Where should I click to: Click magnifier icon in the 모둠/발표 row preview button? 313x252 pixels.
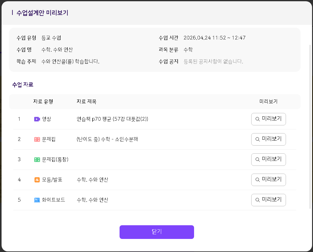click(x=257, y=180)
